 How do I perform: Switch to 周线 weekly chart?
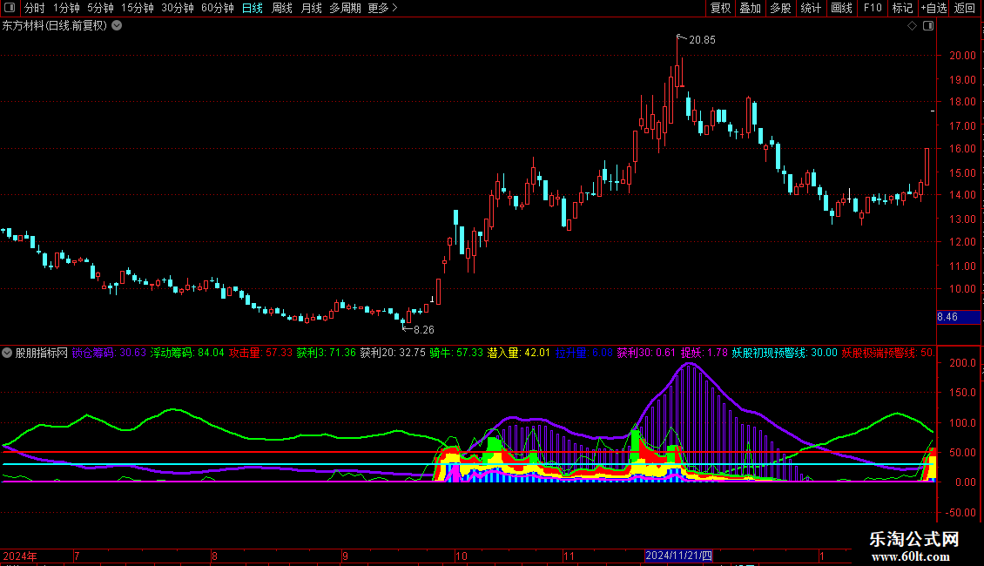(x=282, y=8)
